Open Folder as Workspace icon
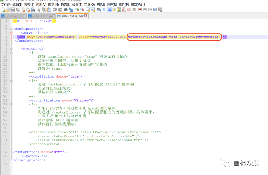 point(129,10)
